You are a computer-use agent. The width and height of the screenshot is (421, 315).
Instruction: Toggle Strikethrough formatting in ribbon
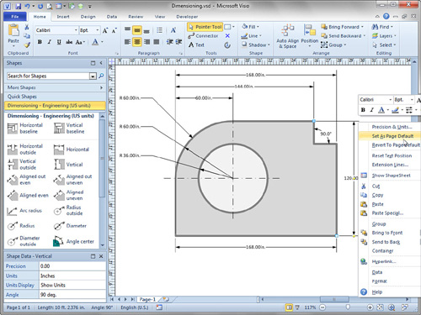tap(69, 42)
